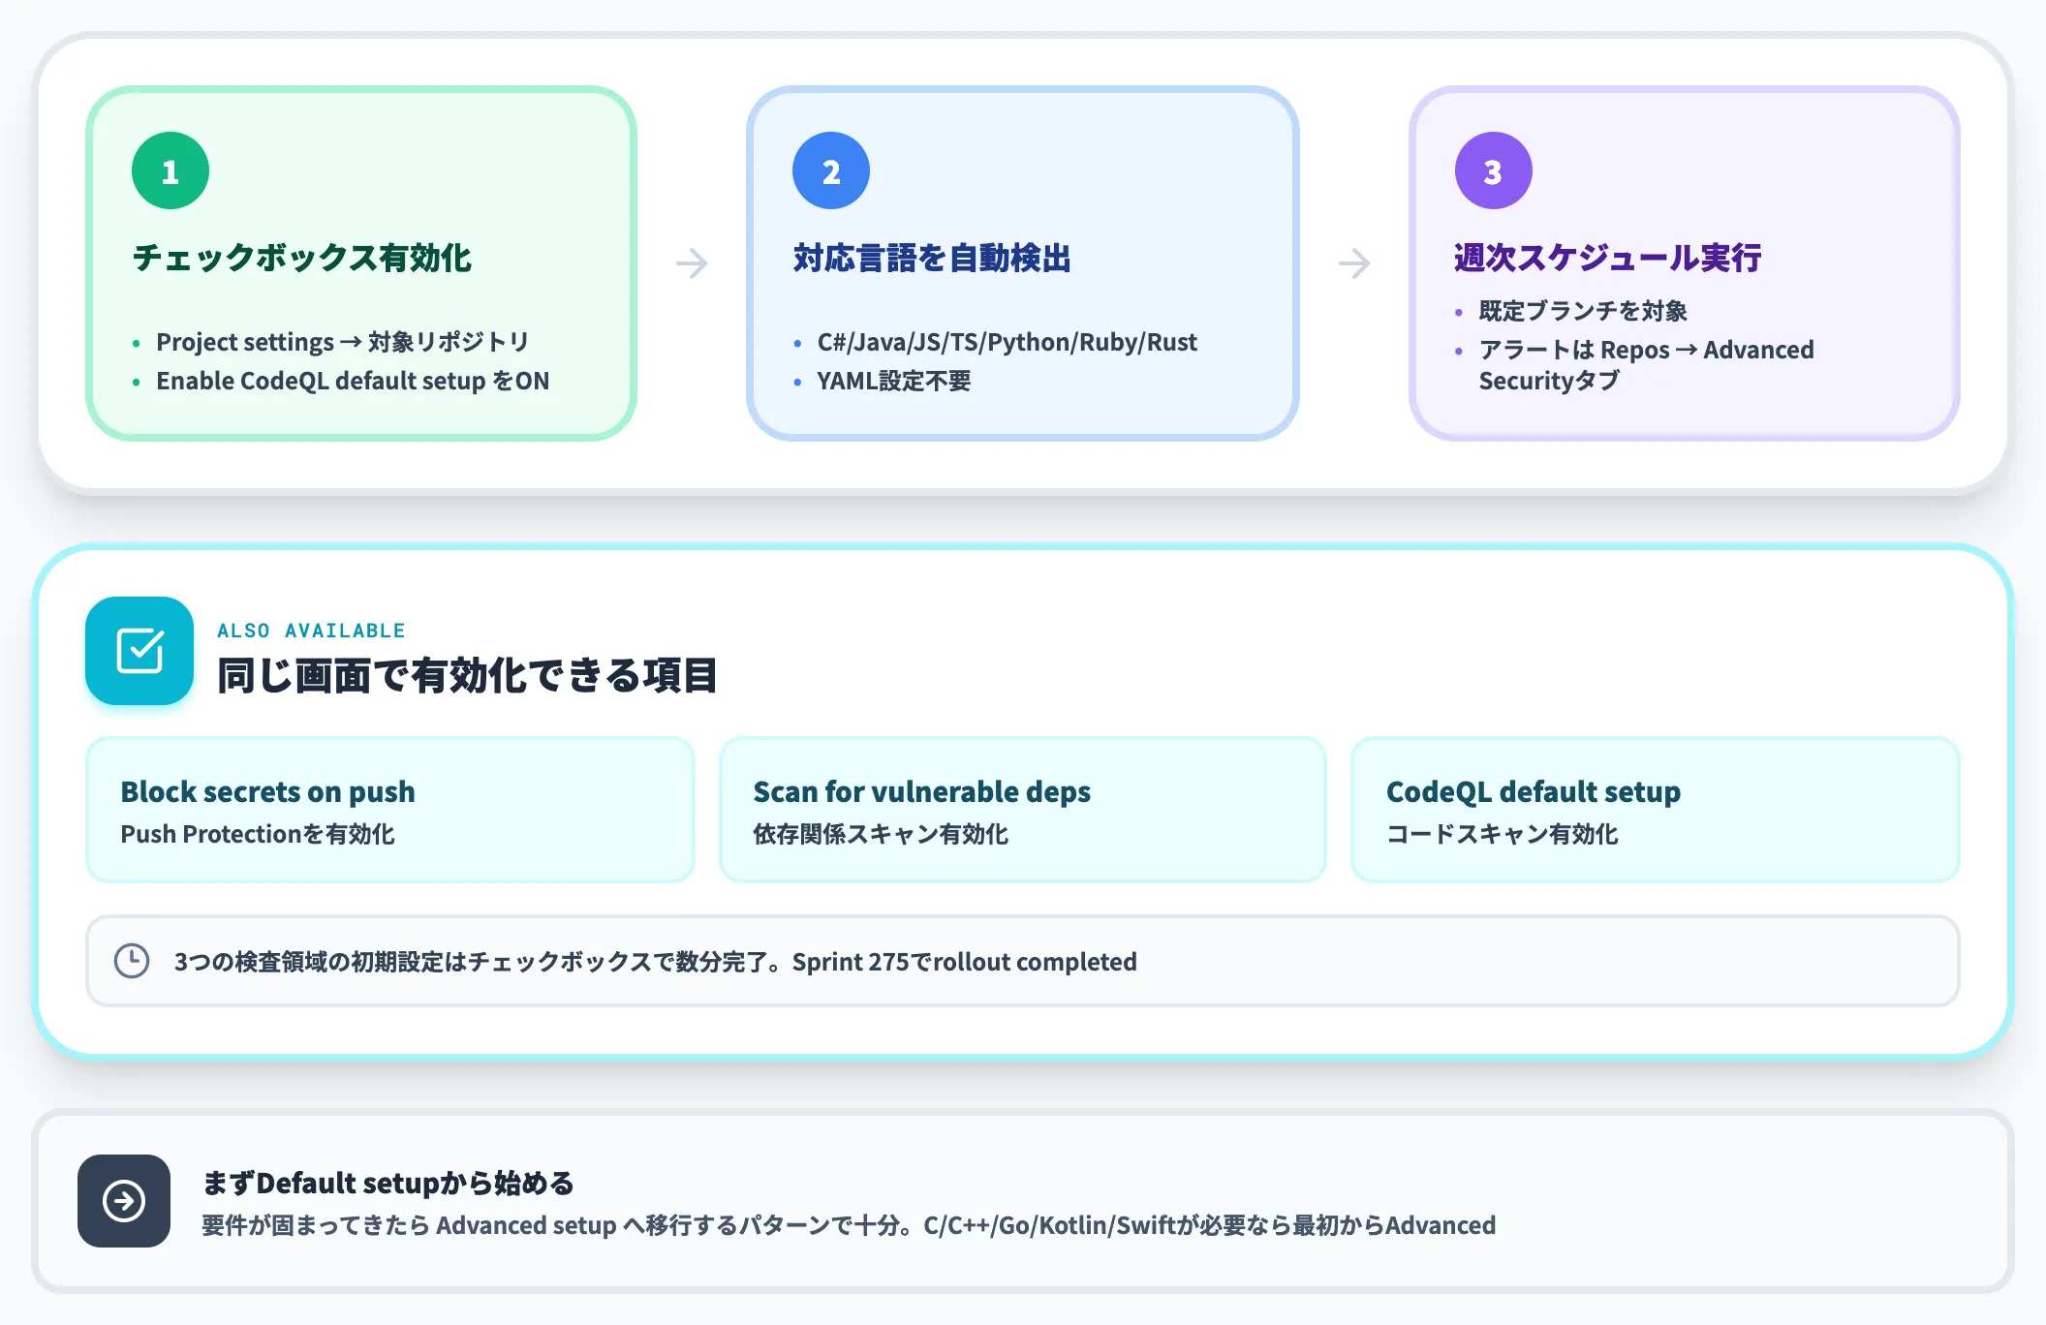The width and height of the screenshot is (2046, 1325).
Task: Click the チェックボックス有効化 heading
Action: (x=302, y=258)
